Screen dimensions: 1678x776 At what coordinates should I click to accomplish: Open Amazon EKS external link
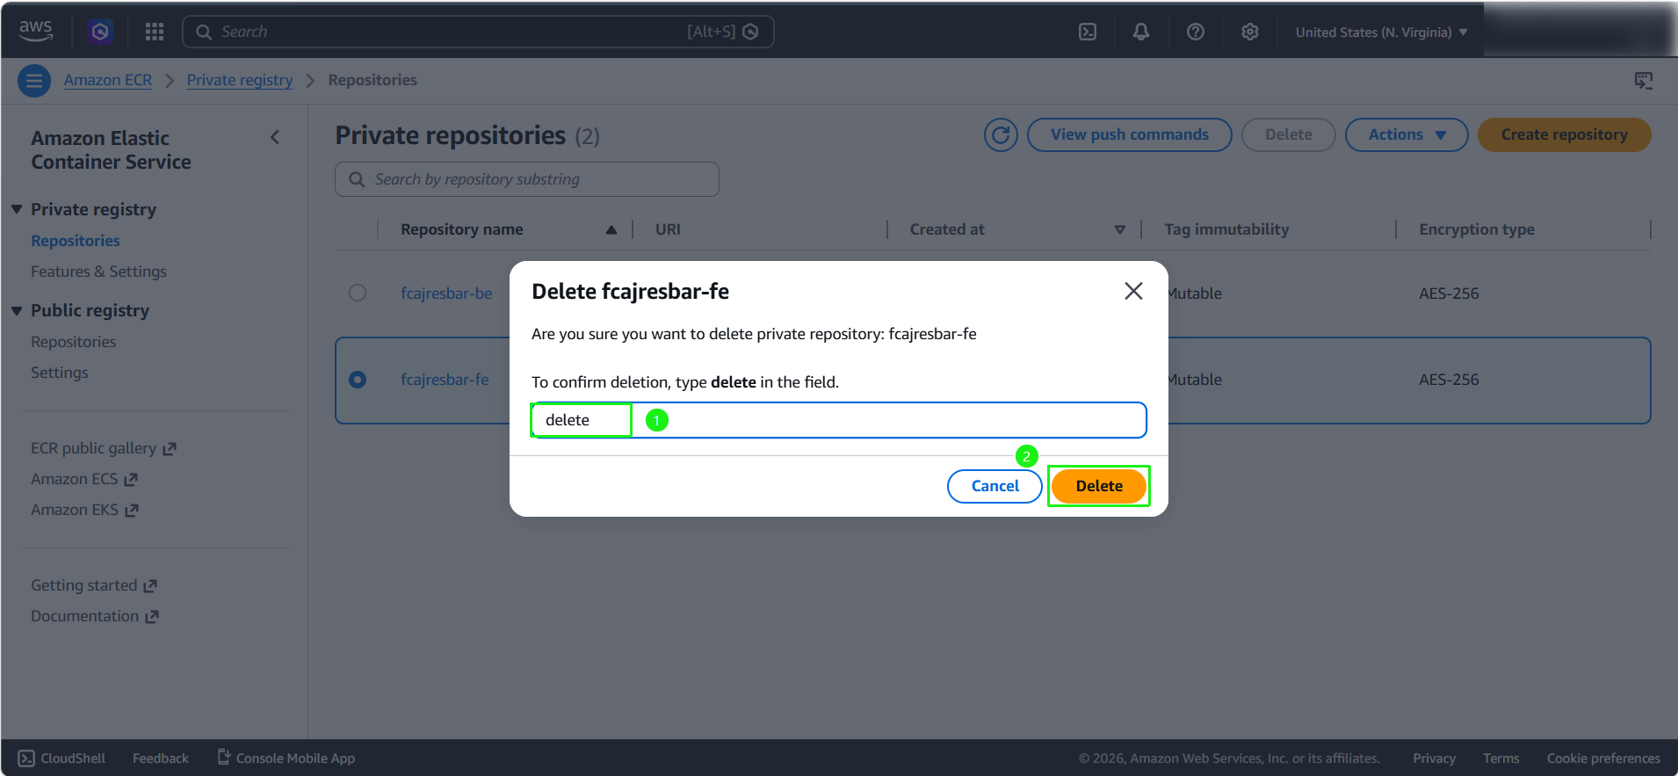click(85, 510)
